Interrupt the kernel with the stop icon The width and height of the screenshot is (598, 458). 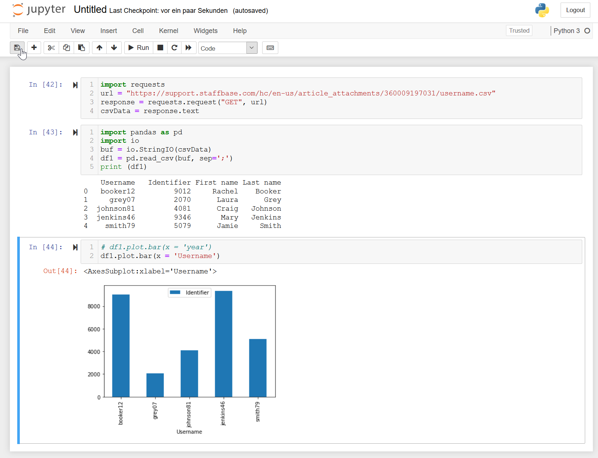tap(160, 48)
